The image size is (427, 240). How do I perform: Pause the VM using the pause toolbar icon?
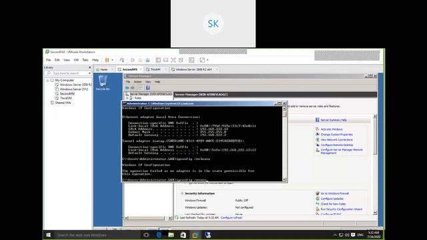[107, 60]
